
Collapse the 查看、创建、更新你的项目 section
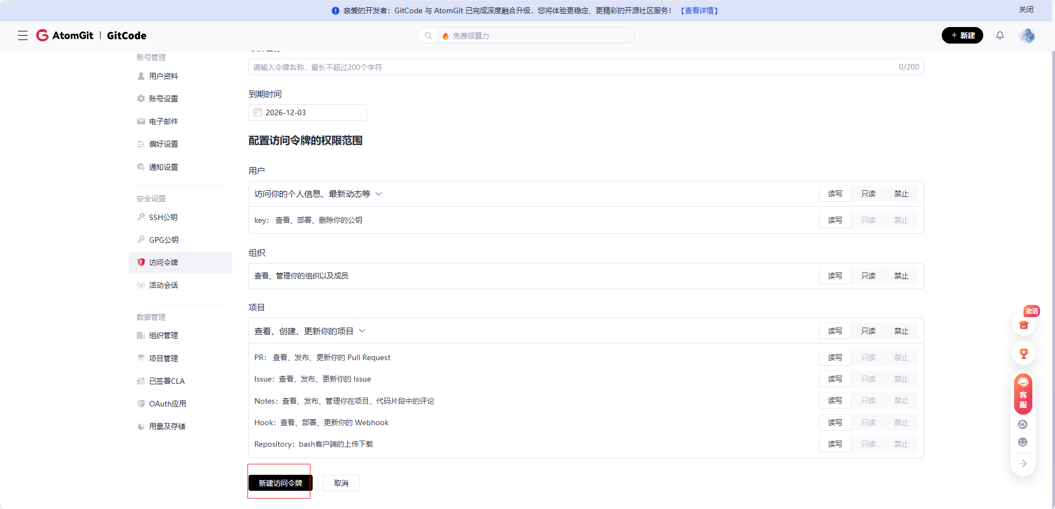(363, 331)
